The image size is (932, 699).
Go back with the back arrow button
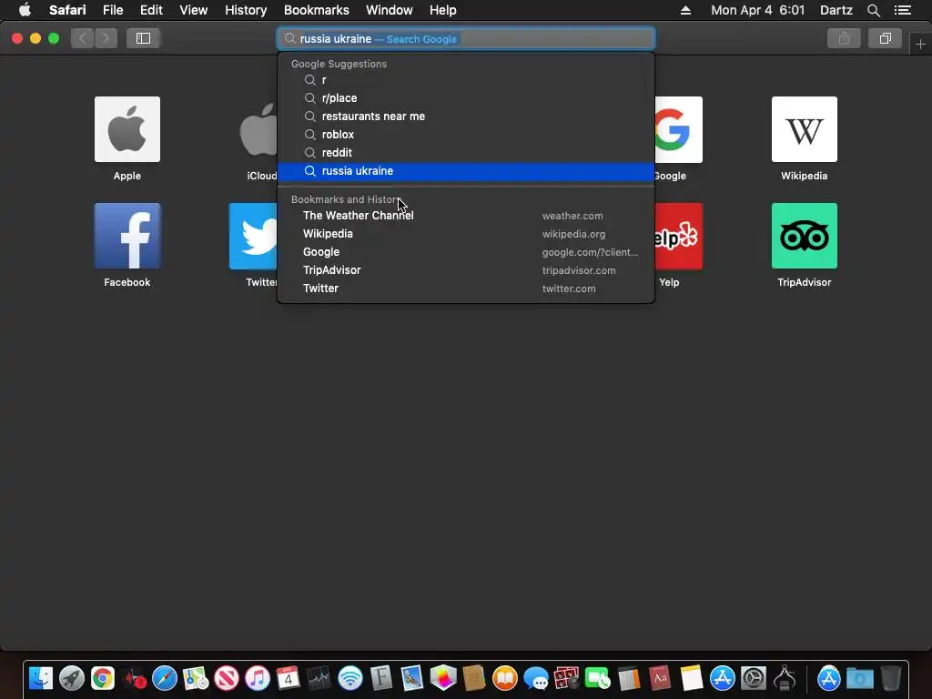83,38
